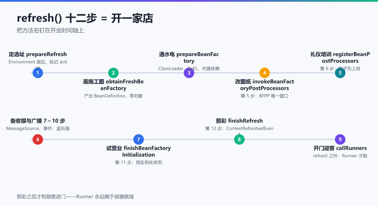Select text 'Environment 就位、标记 acti'
Image resolution: width=378 pixels, height=206 pixels.
point(38,62)
